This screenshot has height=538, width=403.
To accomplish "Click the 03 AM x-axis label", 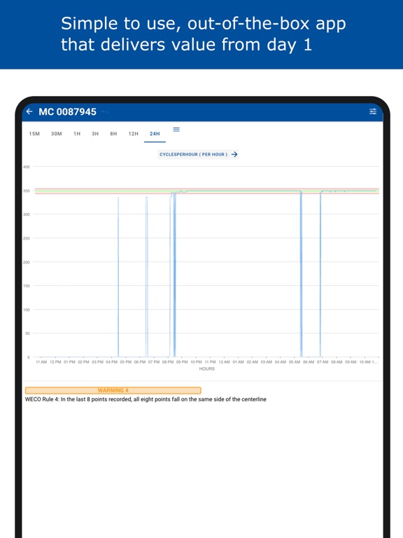I will [267, 362].
